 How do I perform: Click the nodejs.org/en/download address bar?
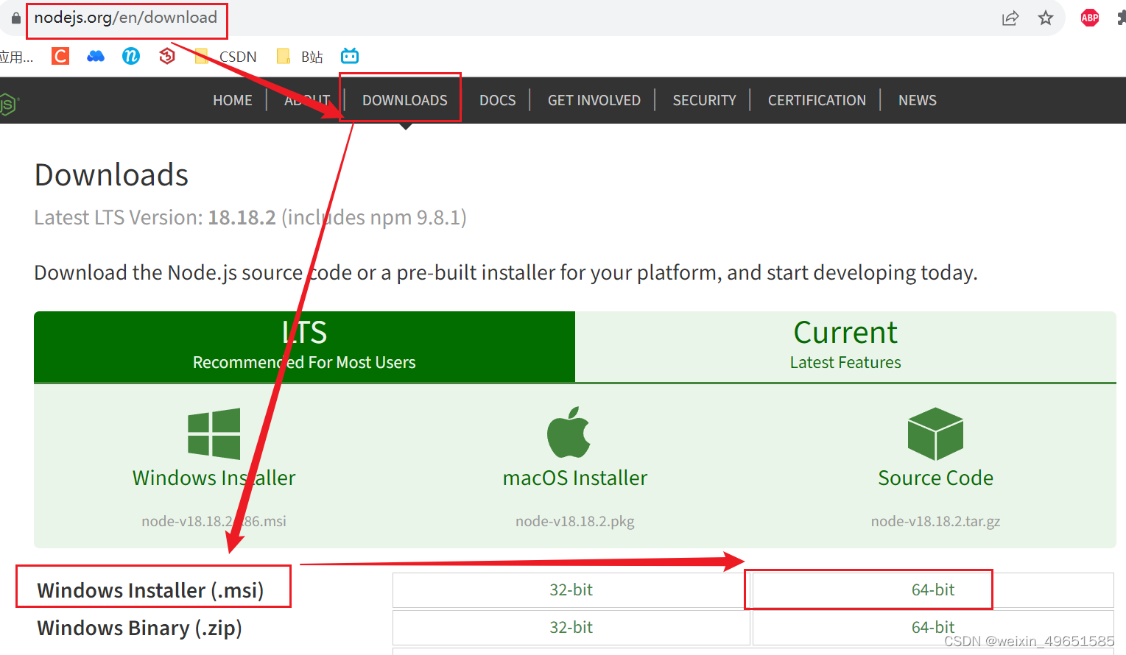[x=126, y=18]
